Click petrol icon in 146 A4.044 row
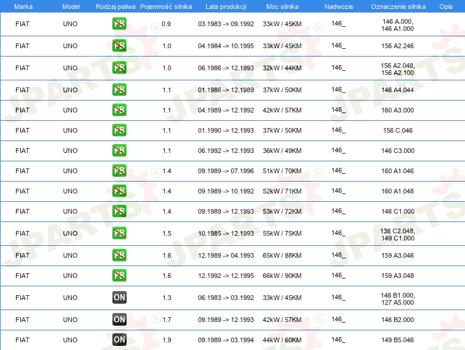The image size is (465, 350). pos(119,90)
